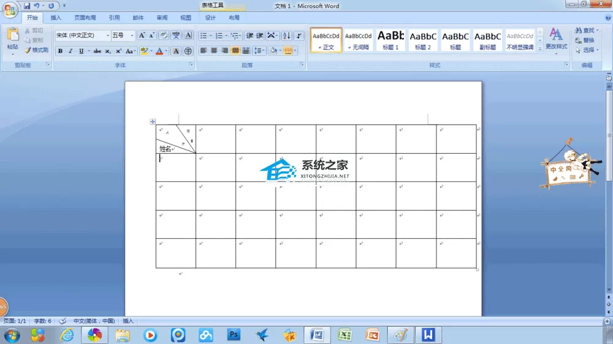Open font color red swatch arrow
This screenshot has height=344, width=613.
[x=166, y=51]
